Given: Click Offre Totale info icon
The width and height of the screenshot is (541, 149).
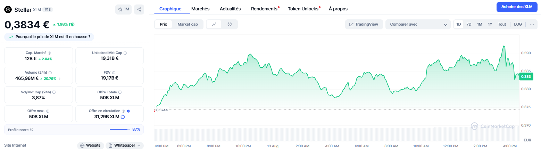Looking at the screenshot, I should 120,92.
